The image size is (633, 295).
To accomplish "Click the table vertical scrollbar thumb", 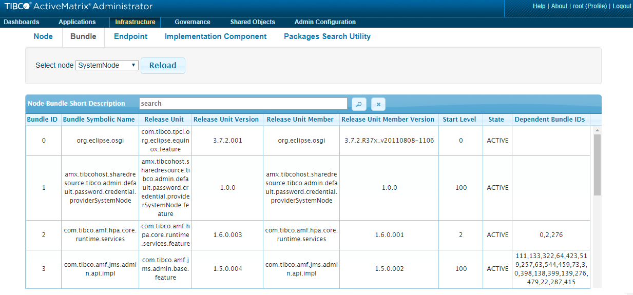I will click(597, 164).
